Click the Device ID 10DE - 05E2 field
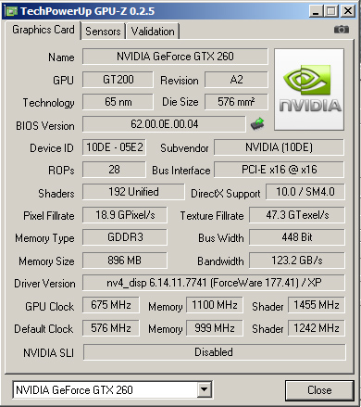This screenshot has height=407, width=361. coord(114,147)
